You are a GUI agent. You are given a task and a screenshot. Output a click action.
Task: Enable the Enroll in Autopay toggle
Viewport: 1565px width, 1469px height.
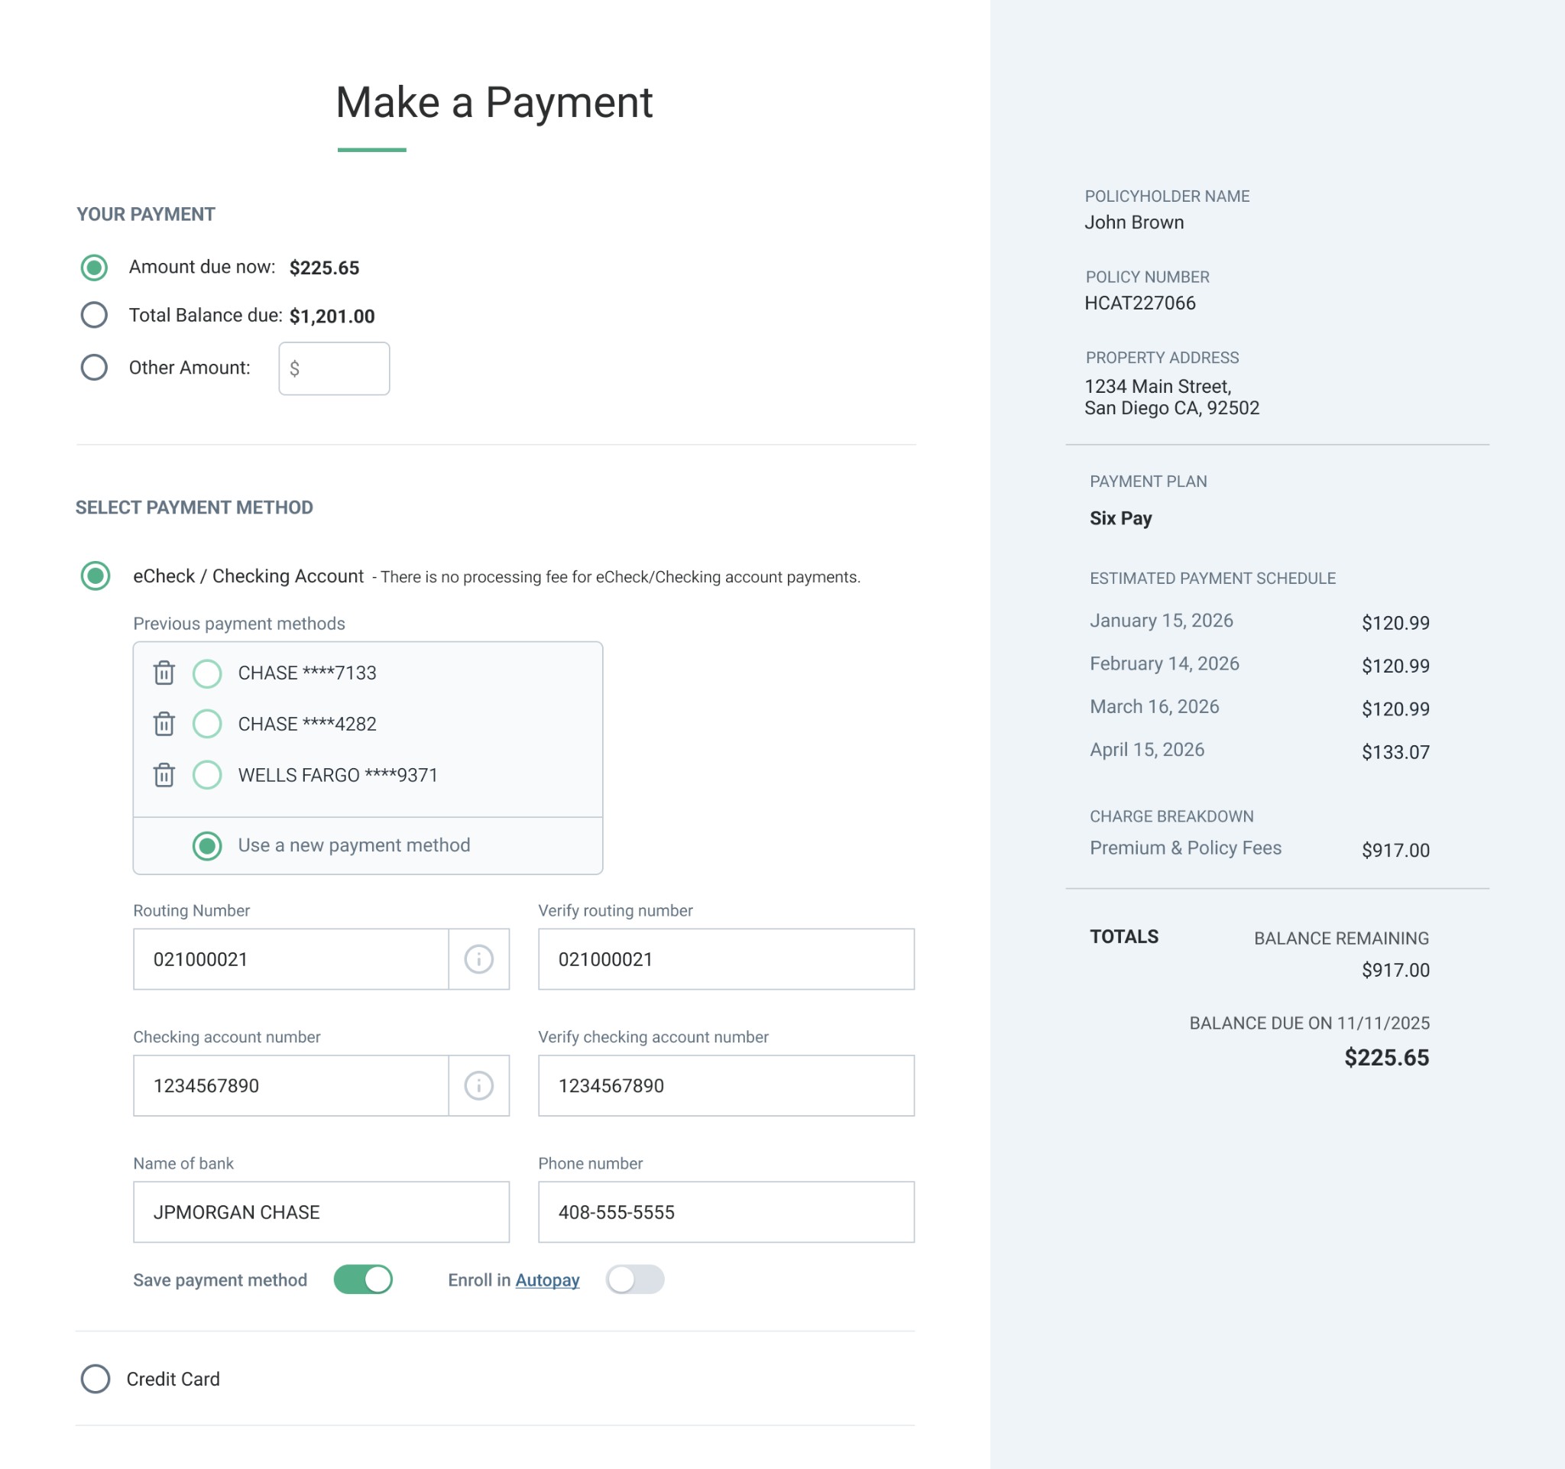[x=634, y=1280]
